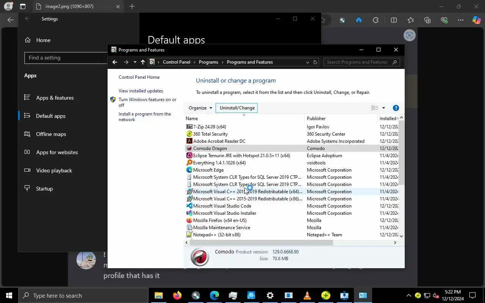Open File Explorer from taskbar
Screen dimensions: 485x303
(158, 295)
